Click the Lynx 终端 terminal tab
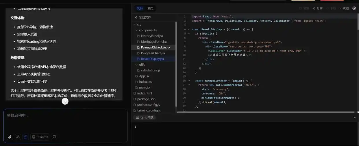The width and height of the screenshot is (359, 146). pos(145,117)
